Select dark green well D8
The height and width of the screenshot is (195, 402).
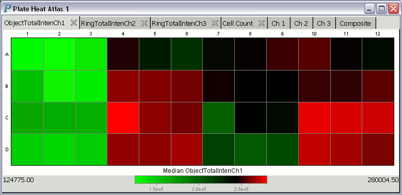pyautogui.click(x=250, y=149)
